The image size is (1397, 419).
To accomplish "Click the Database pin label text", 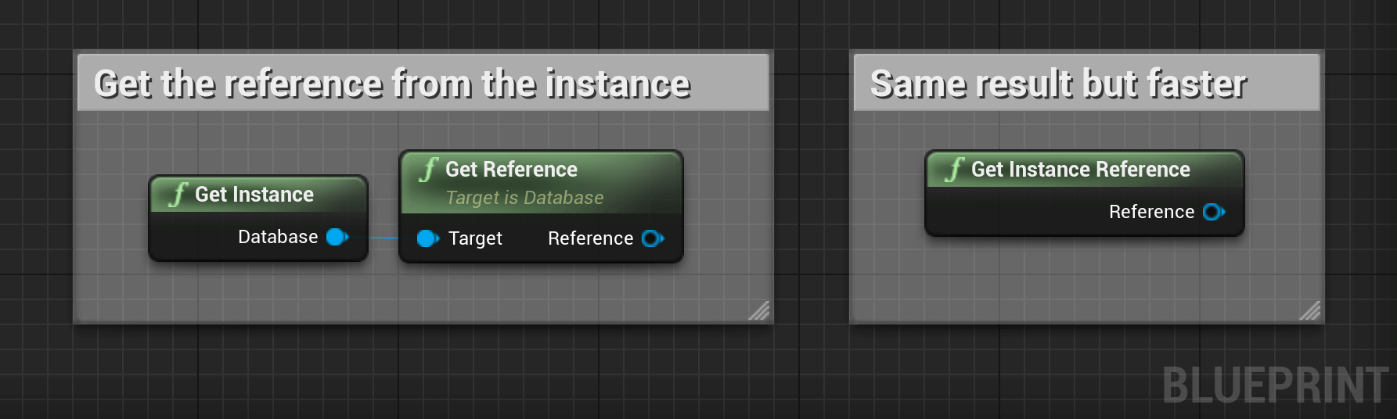I will (278, 237).
